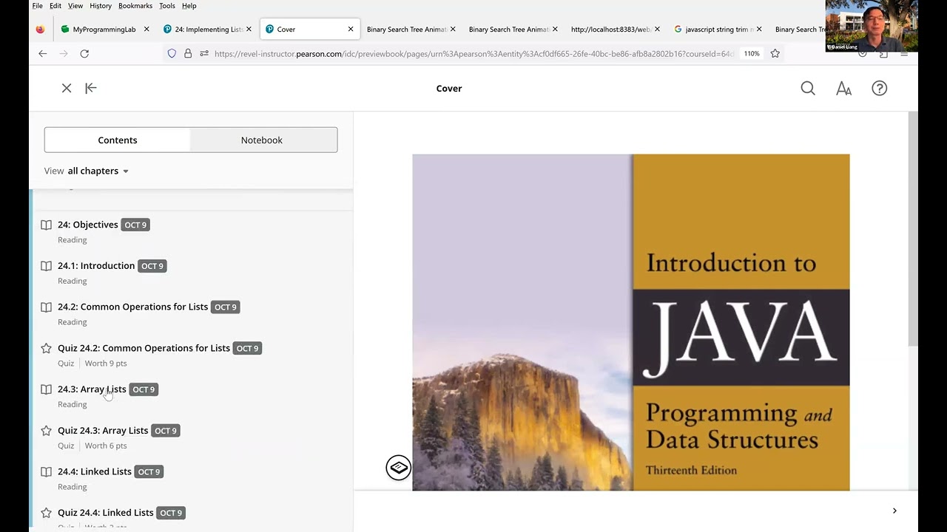Open the 24.1: Introduction reading
Image resolution: width=947 pixels, height=532 pixels.
(96, 266)
